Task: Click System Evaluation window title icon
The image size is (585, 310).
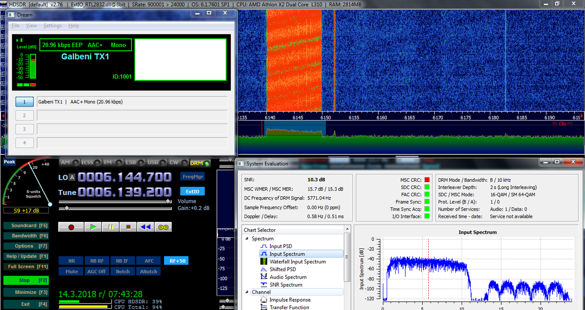Action: [x=241, y=163]
